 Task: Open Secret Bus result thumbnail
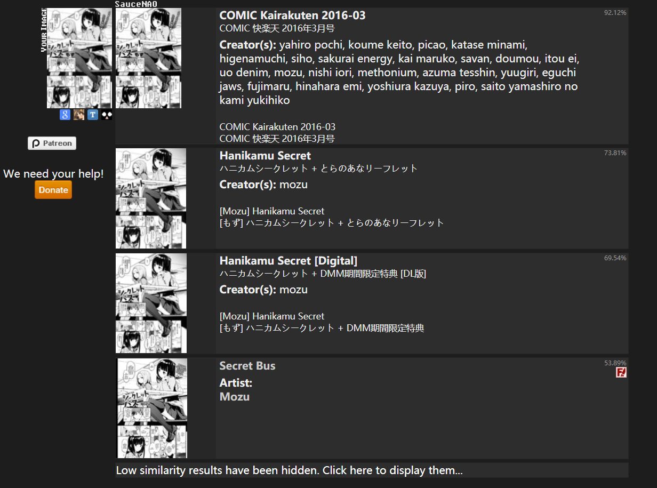tap(152, 409)
